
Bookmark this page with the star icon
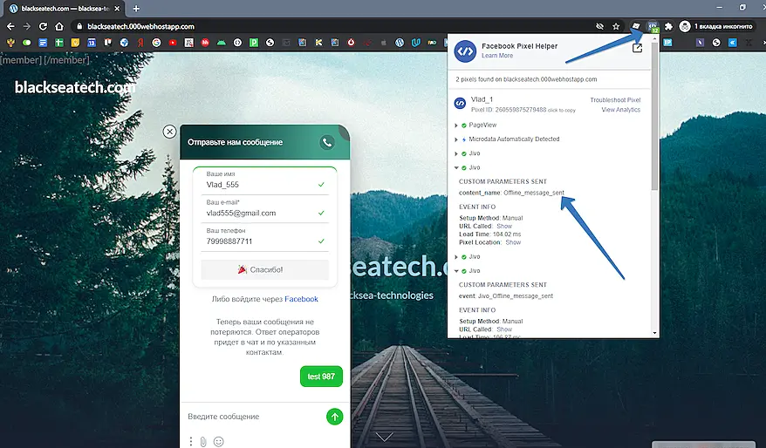pos(616,26)
